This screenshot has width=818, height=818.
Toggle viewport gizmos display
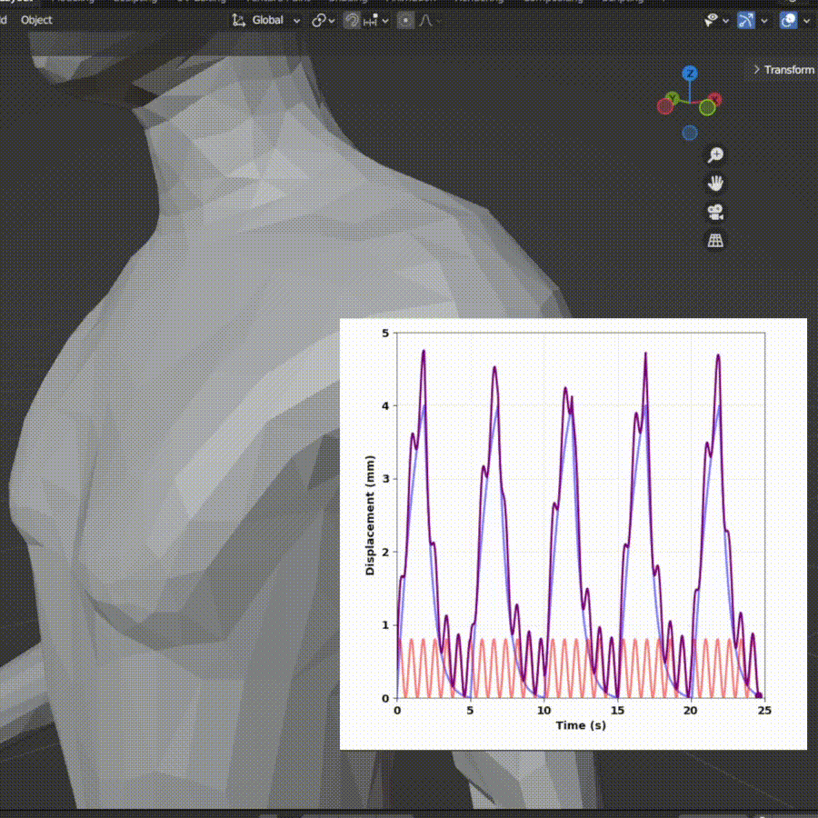point(746,20)
